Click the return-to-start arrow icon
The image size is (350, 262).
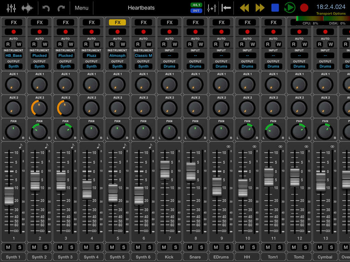226,8
